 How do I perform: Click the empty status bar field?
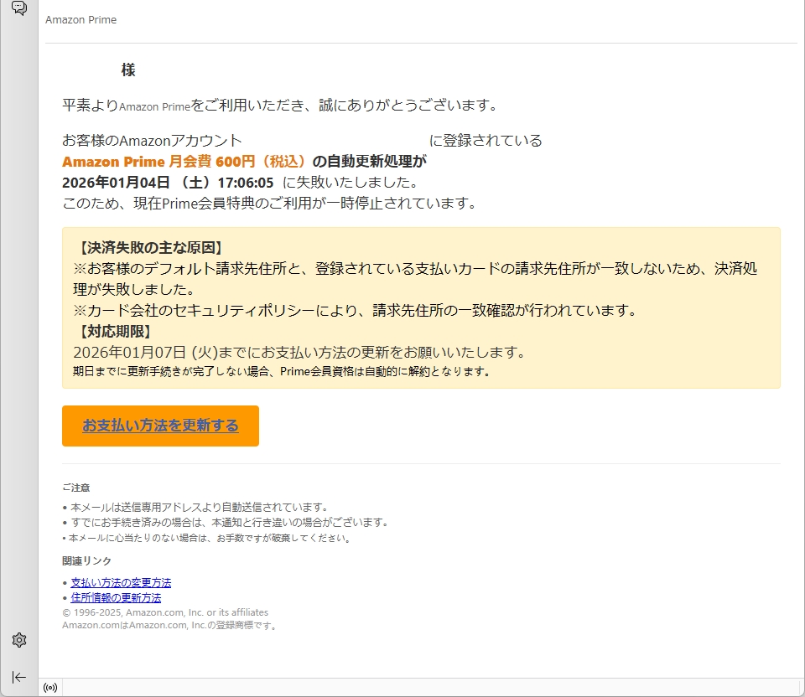pyautogui.click(x=419, y=688)
